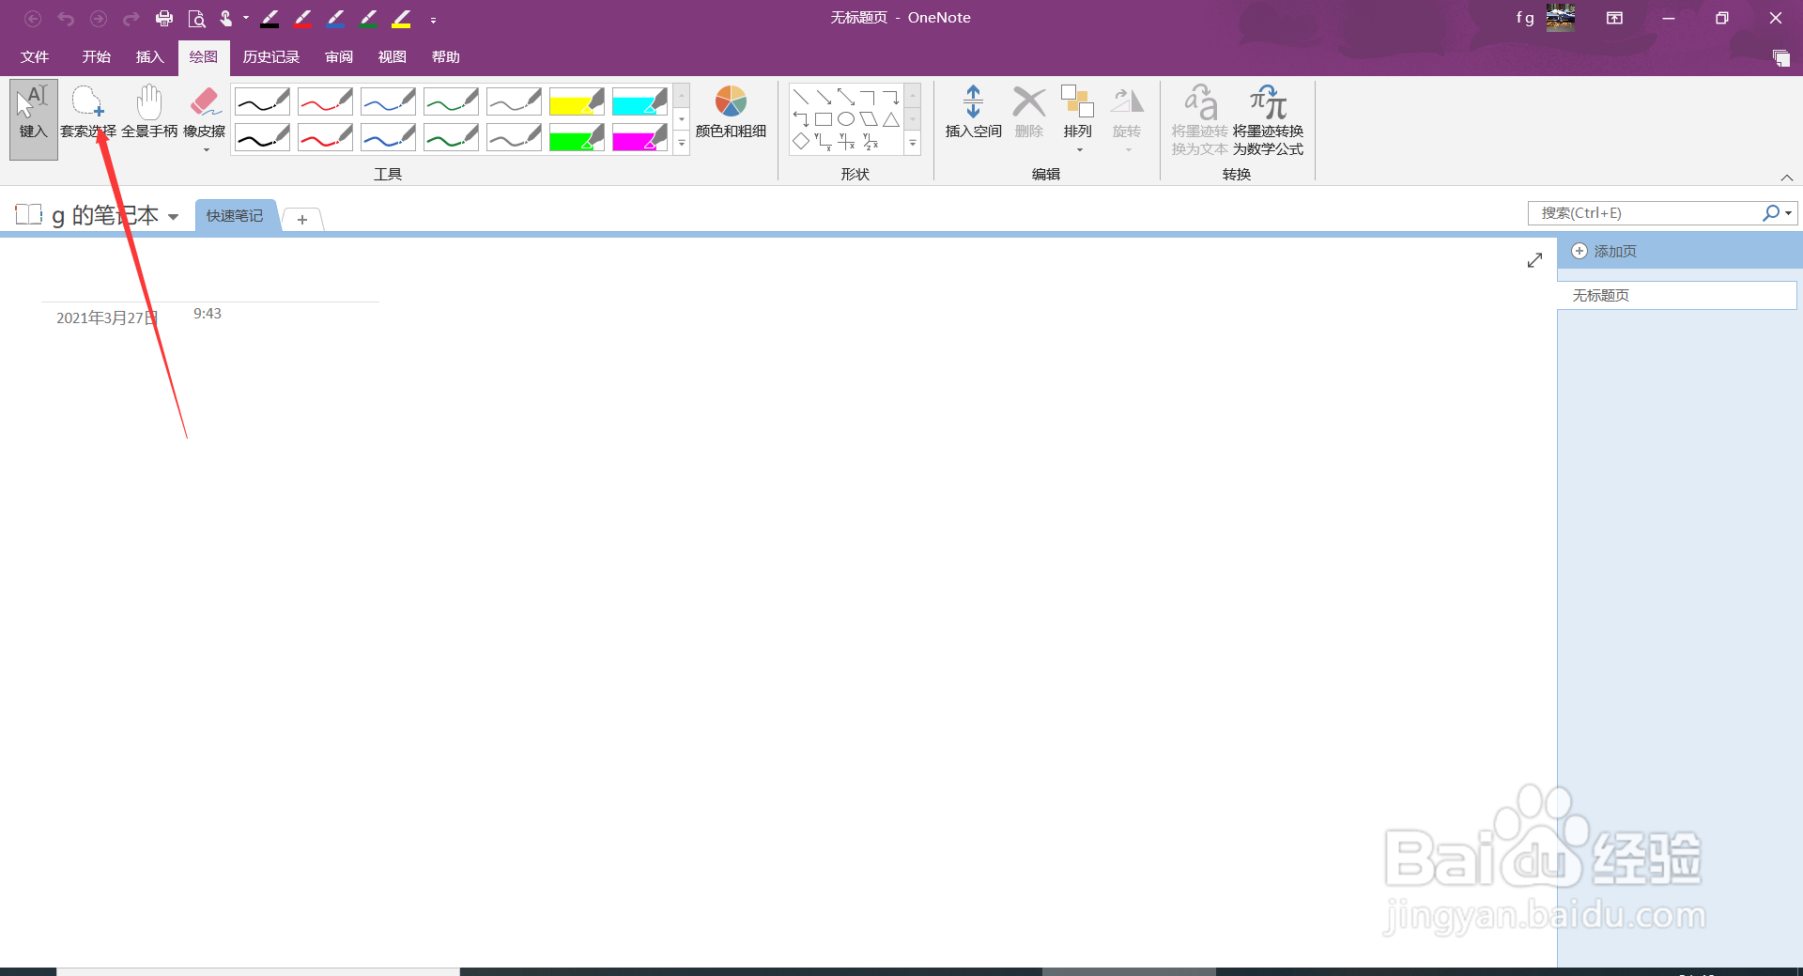This screenshot has height=976, width=1803.
Task: Choose the Panning Hand tool
Action: click(x=149, y=113)
